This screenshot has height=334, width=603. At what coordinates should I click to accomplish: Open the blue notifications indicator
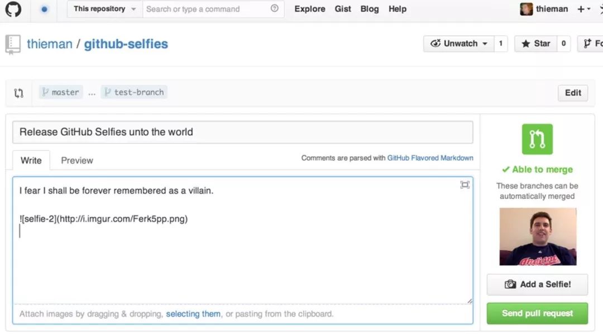(45, 9)
